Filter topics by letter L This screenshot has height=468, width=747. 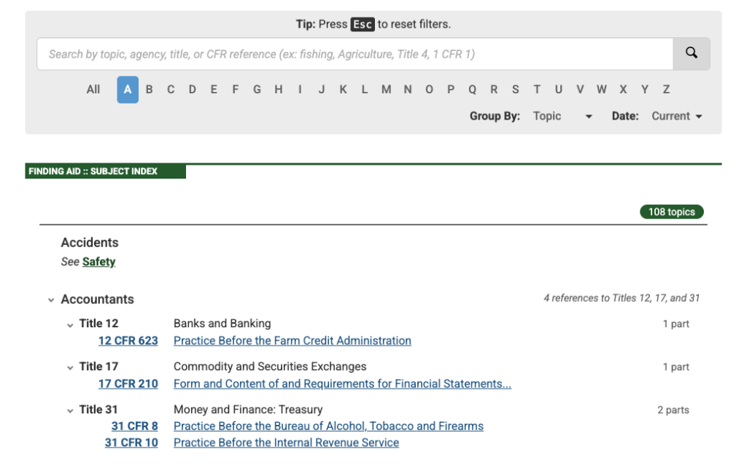(365, 90)
